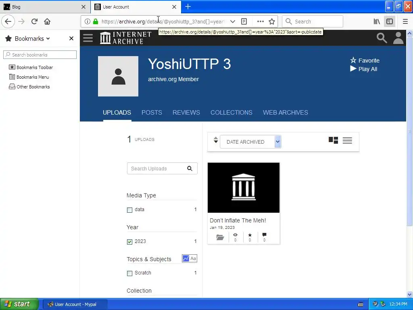Click the item card thumbnail image
Viewport: 413px width, 310px height.
(243, 187)
